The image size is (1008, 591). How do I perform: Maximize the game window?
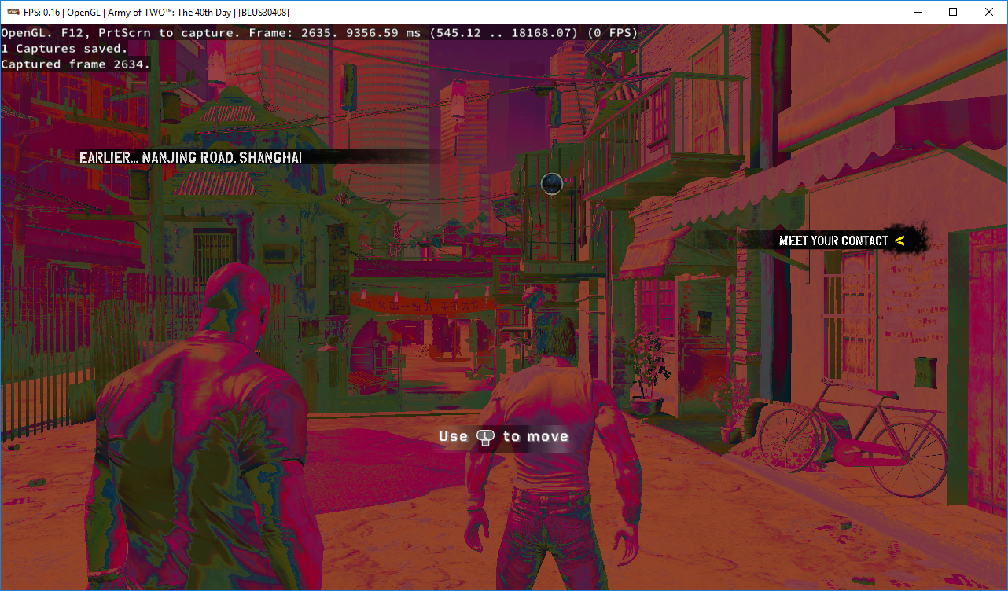pos(953,12)
